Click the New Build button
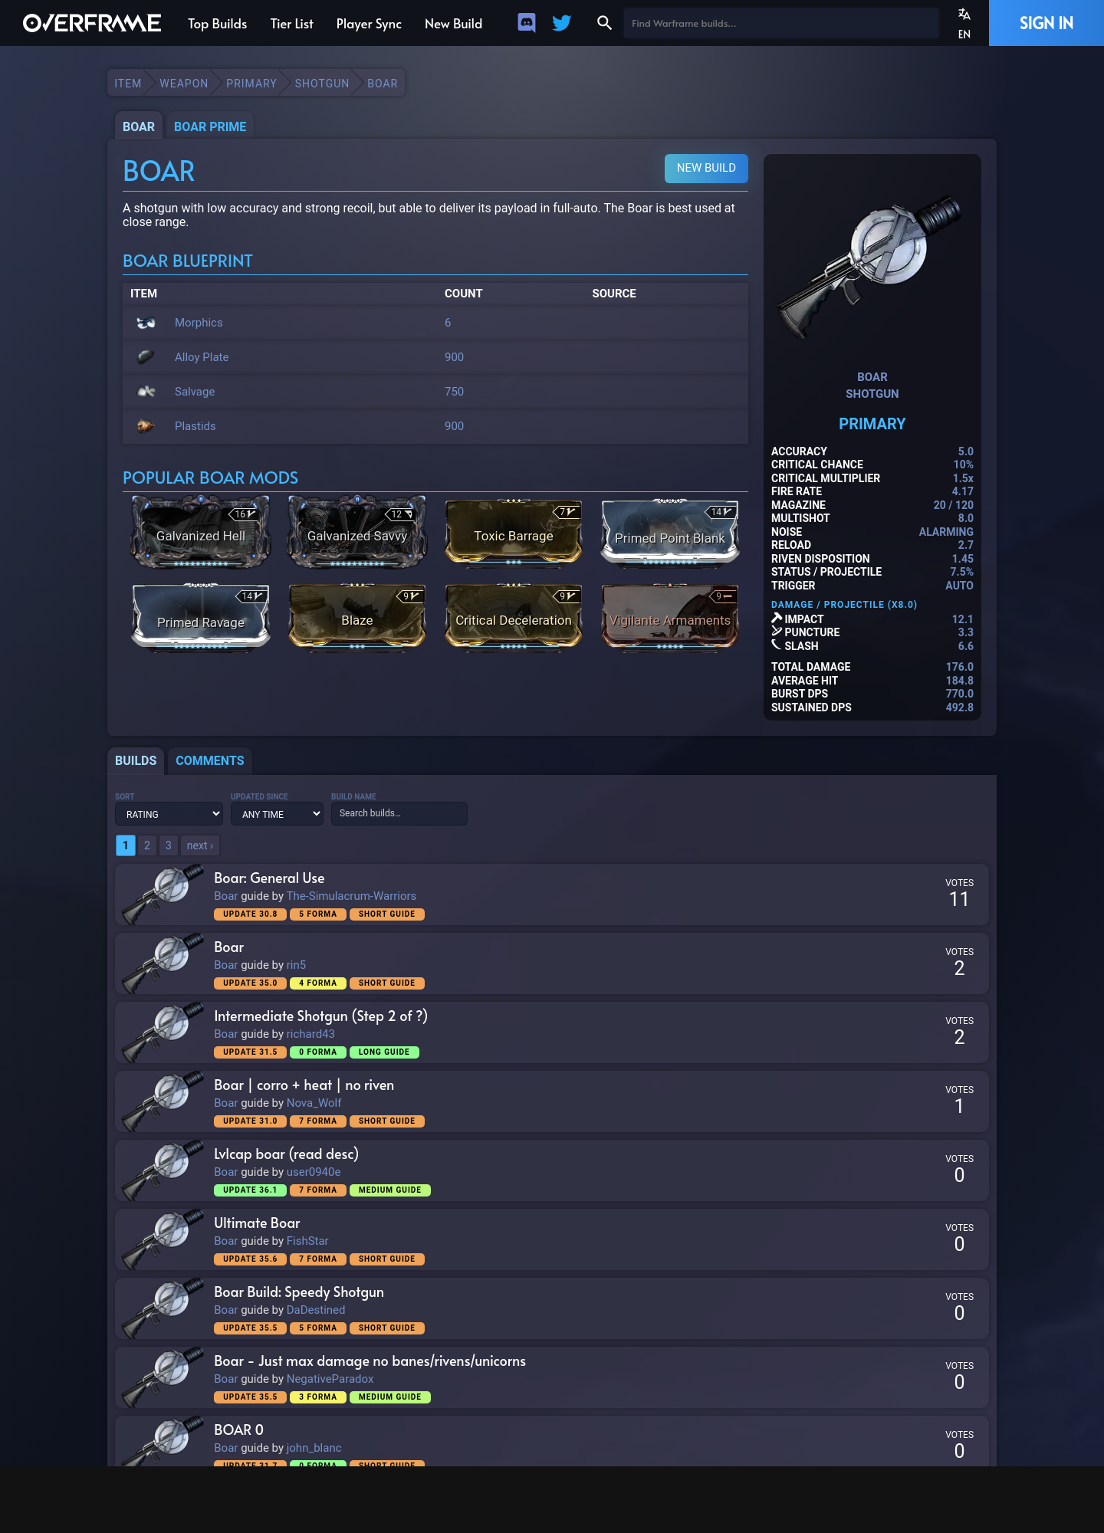This screenshot has width=1104, height=1533. click(706, 168)
